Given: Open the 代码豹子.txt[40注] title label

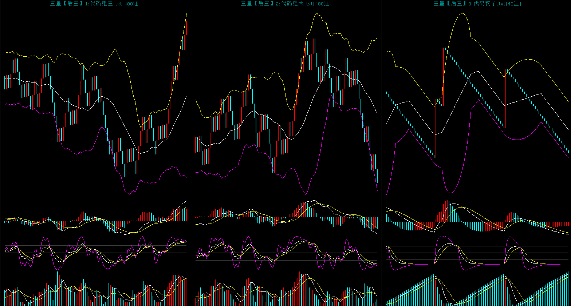Looking at the screenshot, I should tap(477, 4).
